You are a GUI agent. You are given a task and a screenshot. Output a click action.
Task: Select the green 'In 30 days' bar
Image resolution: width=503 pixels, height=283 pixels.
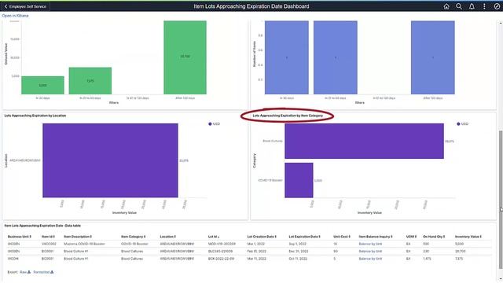point(42,85)
